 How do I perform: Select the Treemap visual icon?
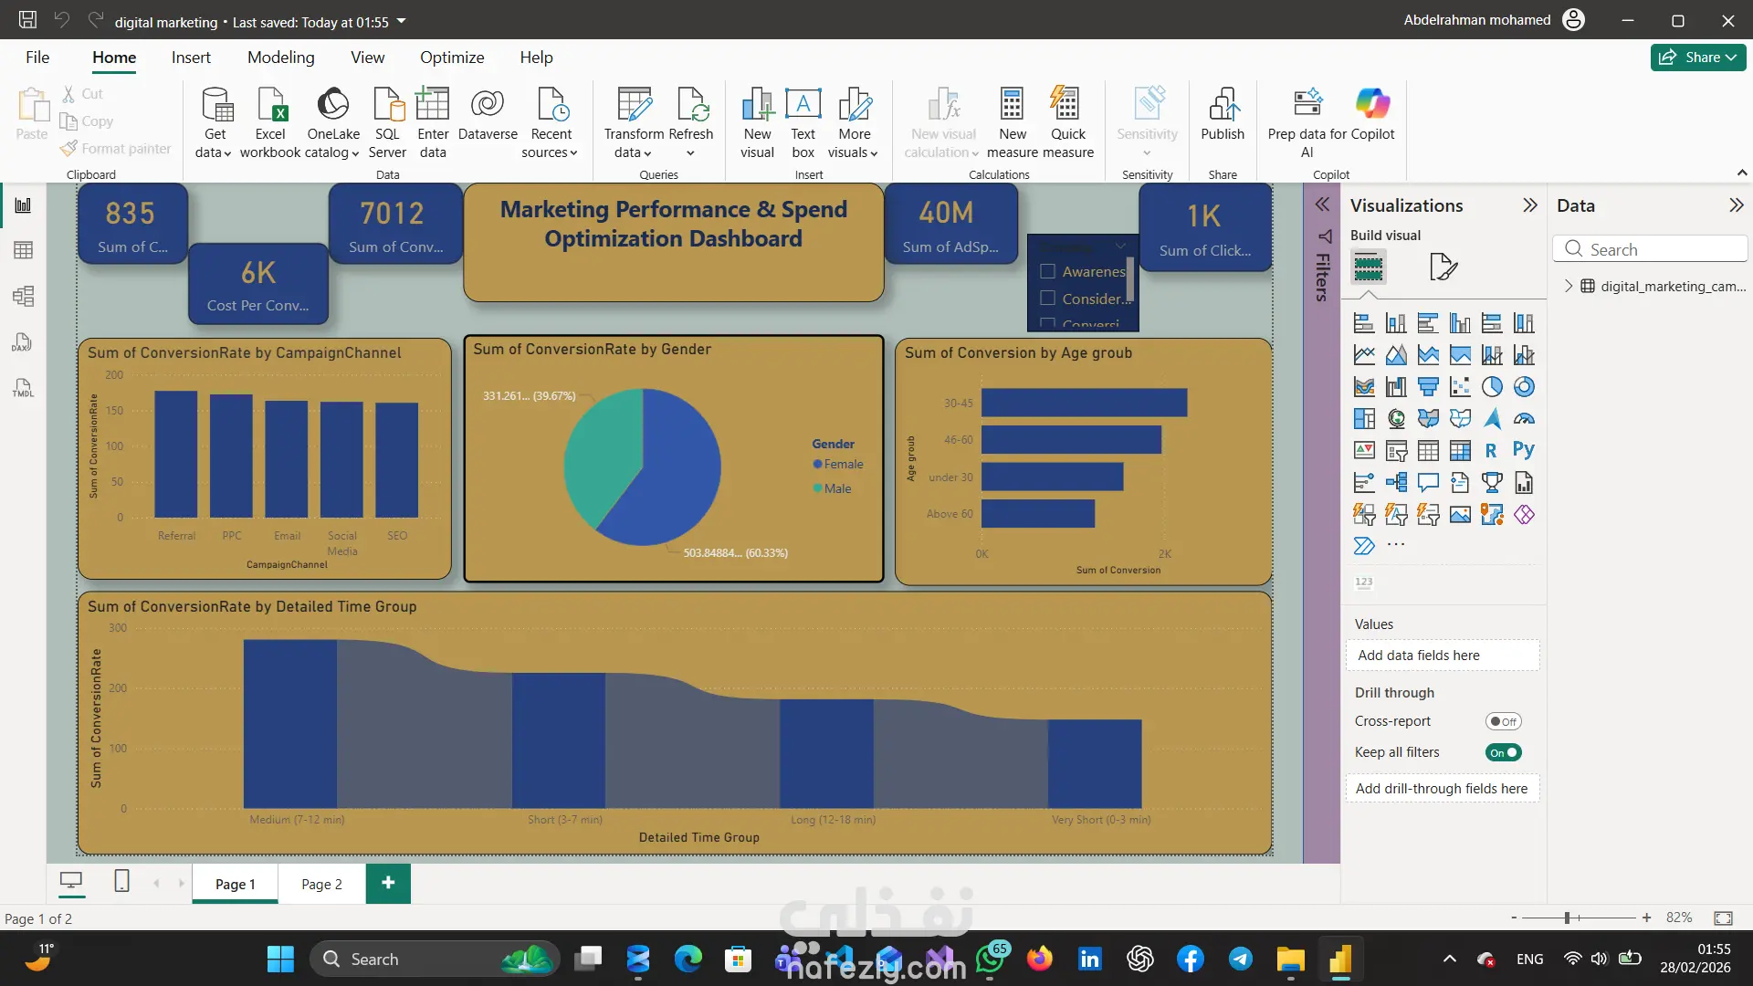(1364, 419)
